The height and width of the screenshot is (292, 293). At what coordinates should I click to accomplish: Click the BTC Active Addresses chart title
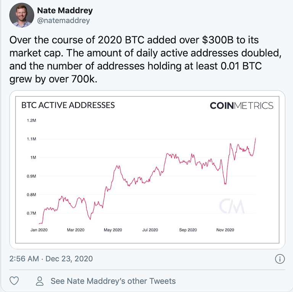pos(68,105)
